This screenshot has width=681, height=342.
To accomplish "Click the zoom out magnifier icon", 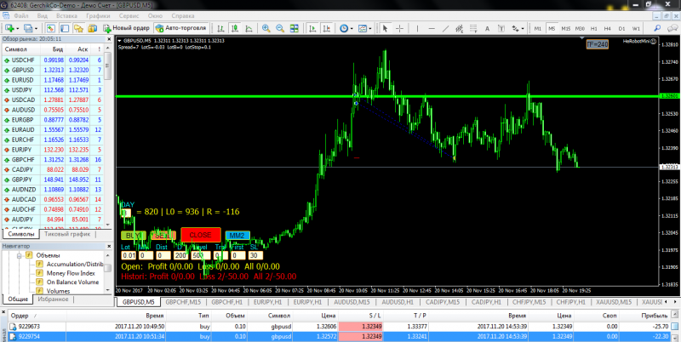I will (280, 28).
